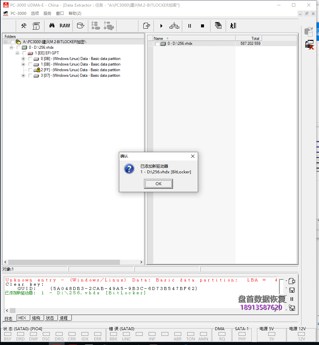Click the second greyed tree-structure toolbar icon
The width and height of the screenshot is (319, 345).
tap(109, 25)
